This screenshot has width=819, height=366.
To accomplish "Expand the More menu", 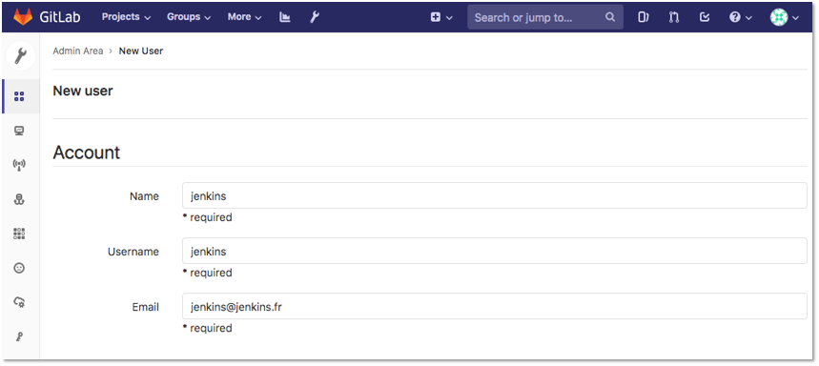I will 244,17.
